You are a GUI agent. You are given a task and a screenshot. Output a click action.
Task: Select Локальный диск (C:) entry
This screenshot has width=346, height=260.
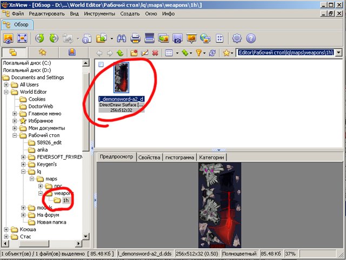pos(26,63)
